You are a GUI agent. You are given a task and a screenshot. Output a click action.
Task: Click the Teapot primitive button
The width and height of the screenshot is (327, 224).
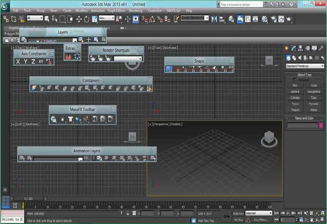(x=295, y=110)
